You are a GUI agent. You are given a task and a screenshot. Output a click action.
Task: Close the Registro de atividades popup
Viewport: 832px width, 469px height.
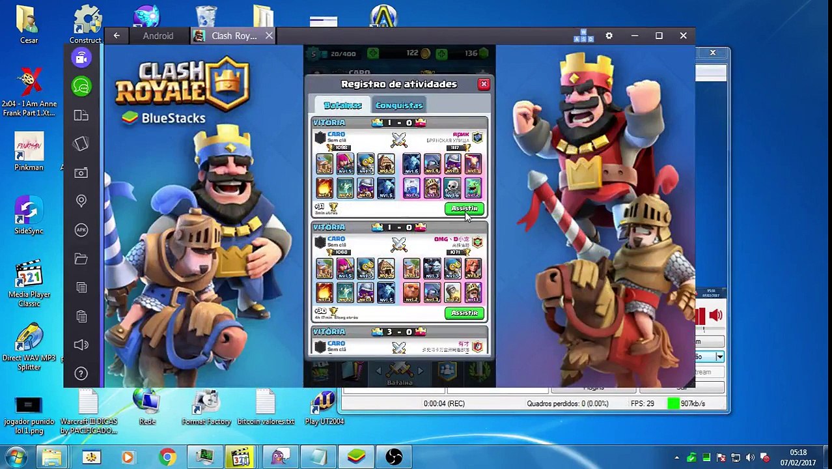pyautogui.click(x=484, y=84)
